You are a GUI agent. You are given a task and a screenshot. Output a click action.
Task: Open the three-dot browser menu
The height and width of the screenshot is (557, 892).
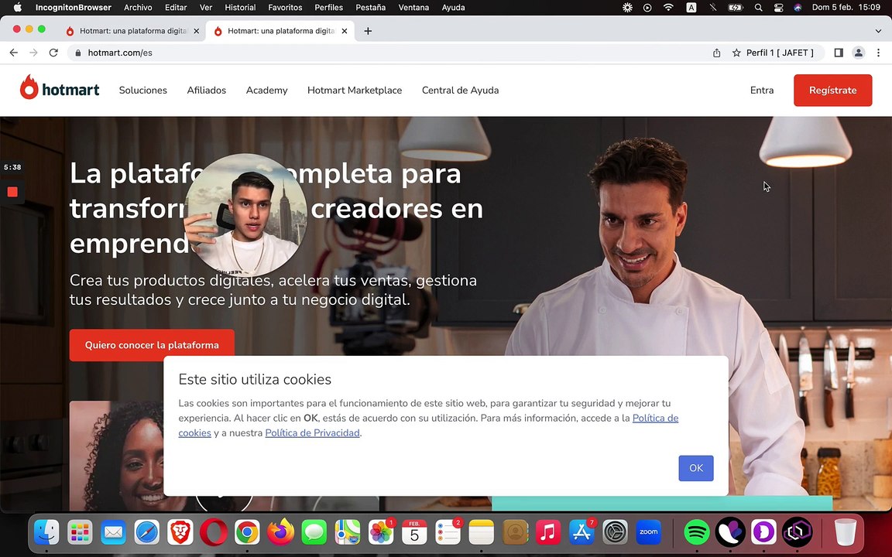tap(878, 53)
